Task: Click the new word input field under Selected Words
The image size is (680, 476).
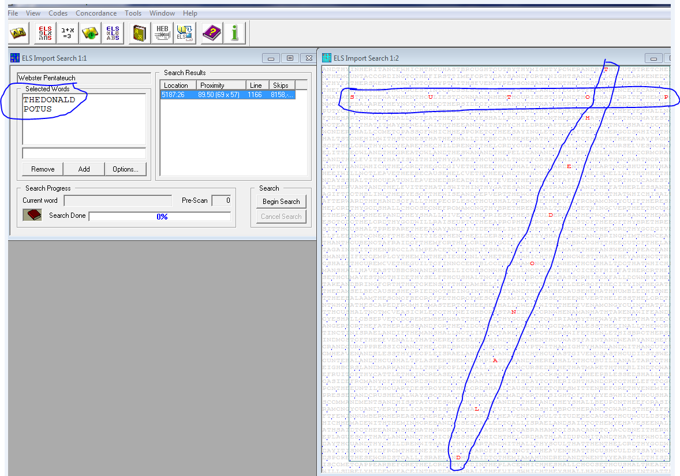Action: pyautogui.click(x=84, y=153)
